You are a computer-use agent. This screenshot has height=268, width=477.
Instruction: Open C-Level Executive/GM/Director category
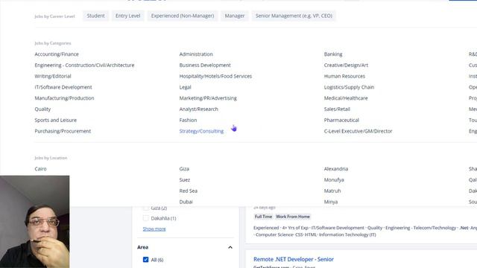point(358,131)
